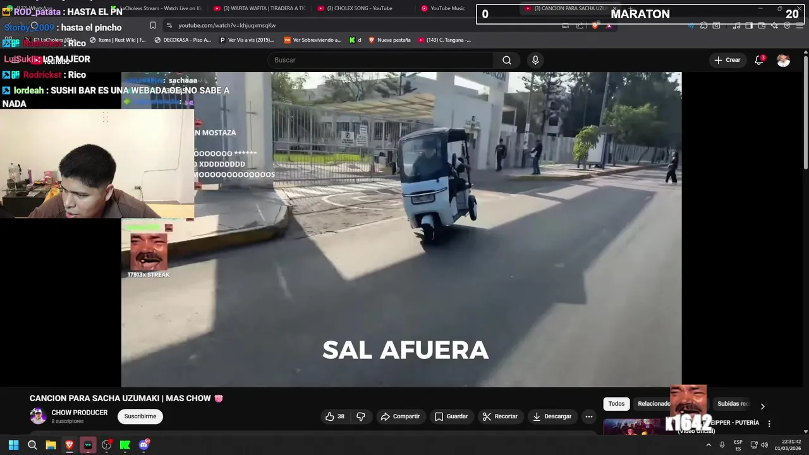Open the green Kick app on taskbar
This screenshot has width=809, height=455.
click(x=125, y=445)
